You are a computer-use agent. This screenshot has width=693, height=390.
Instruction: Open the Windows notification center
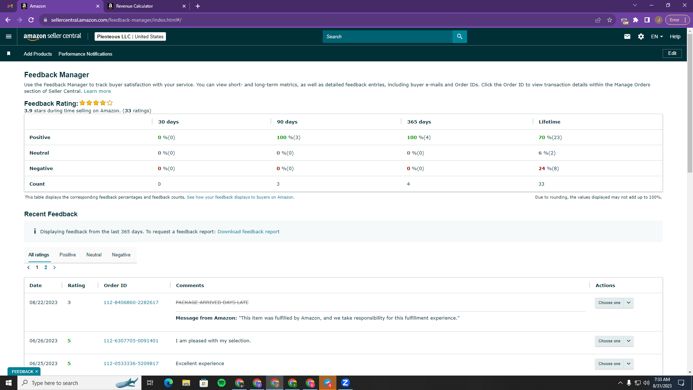681,383
